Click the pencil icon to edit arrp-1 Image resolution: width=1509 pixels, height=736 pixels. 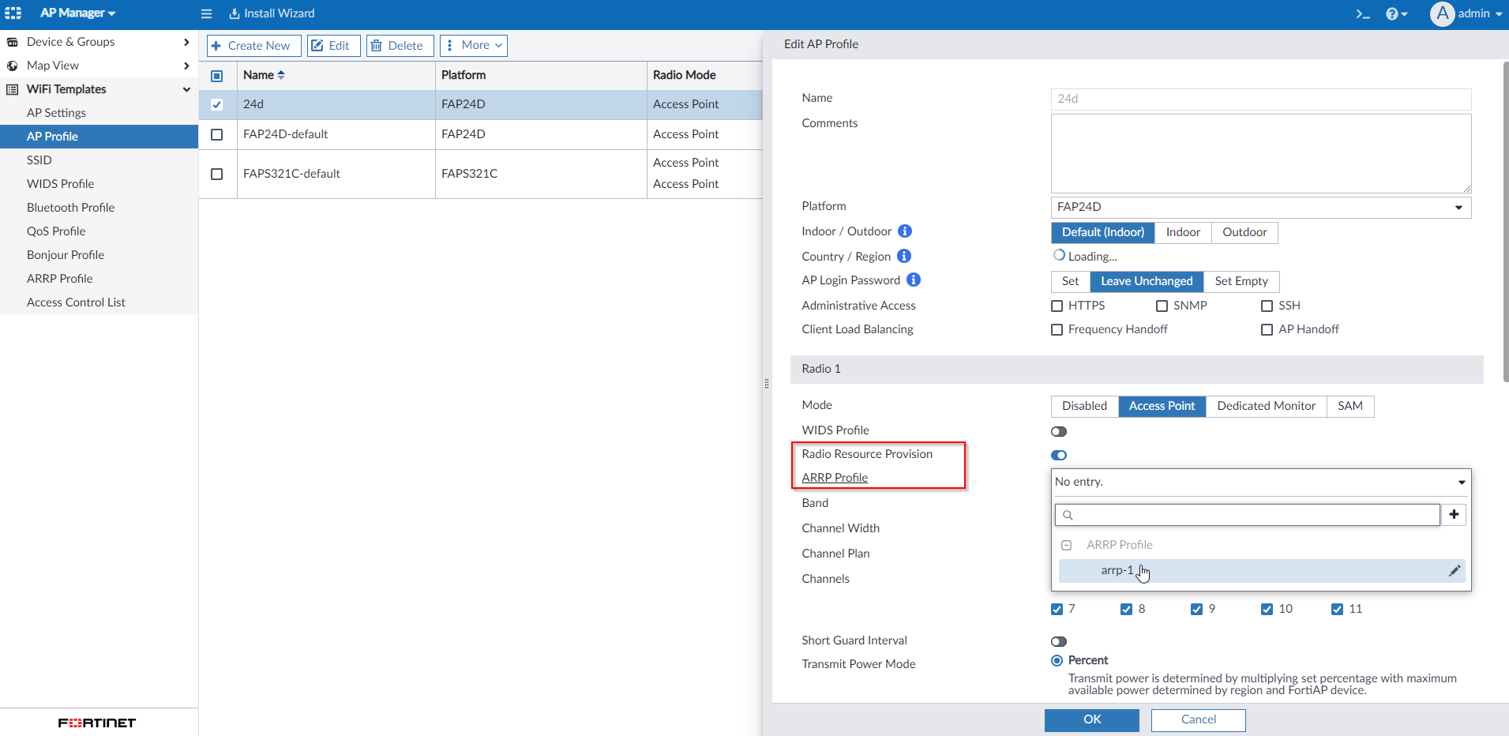coord(1454,571)
